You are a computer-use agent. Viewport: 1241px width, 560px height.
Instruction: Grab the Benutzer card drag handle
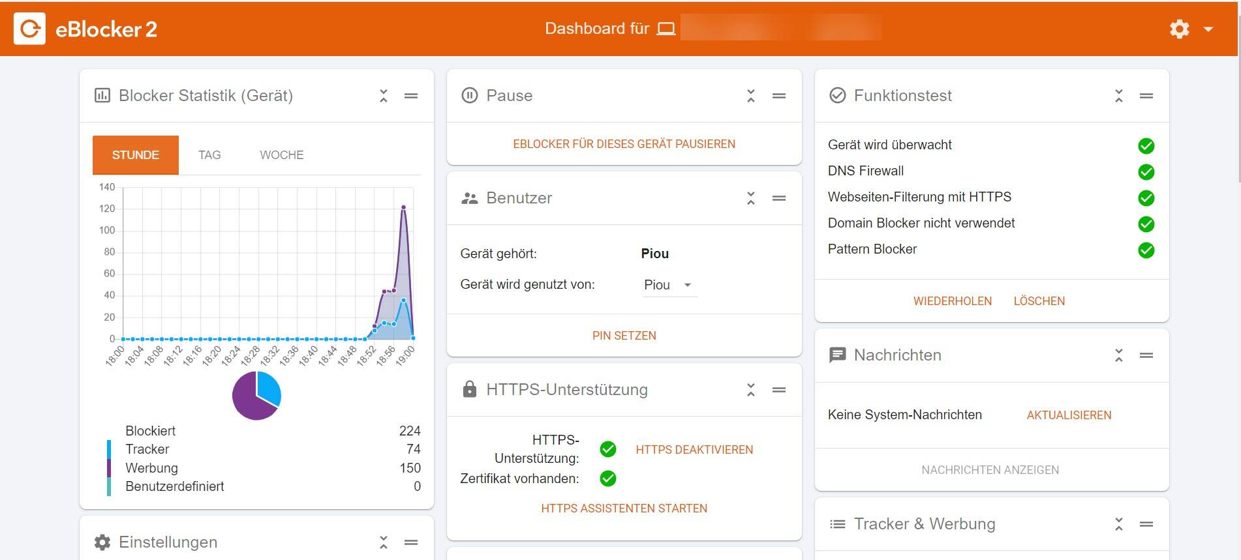(779, 198)
